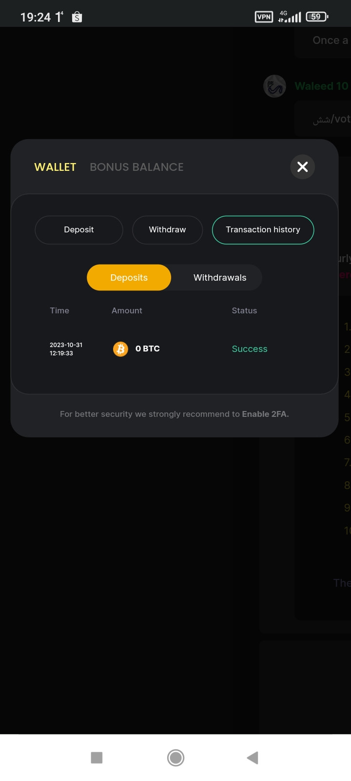351x781 pixels.
Task: Open the WALLET tab
Action: coord(55,167)
